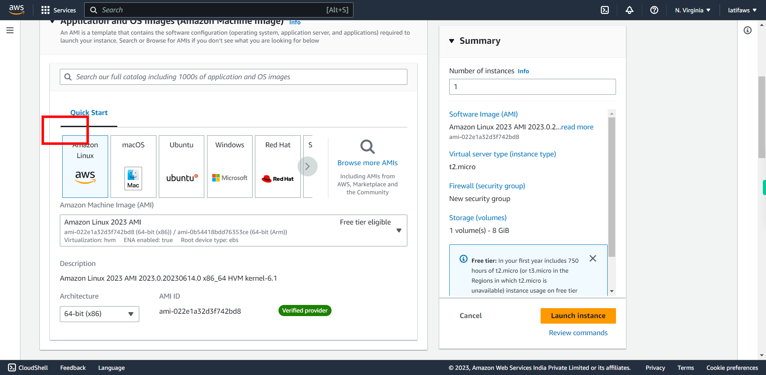
Task: Open the Amazon Linux 2023 AMI dropdown
Action: (x=233, y=230)
